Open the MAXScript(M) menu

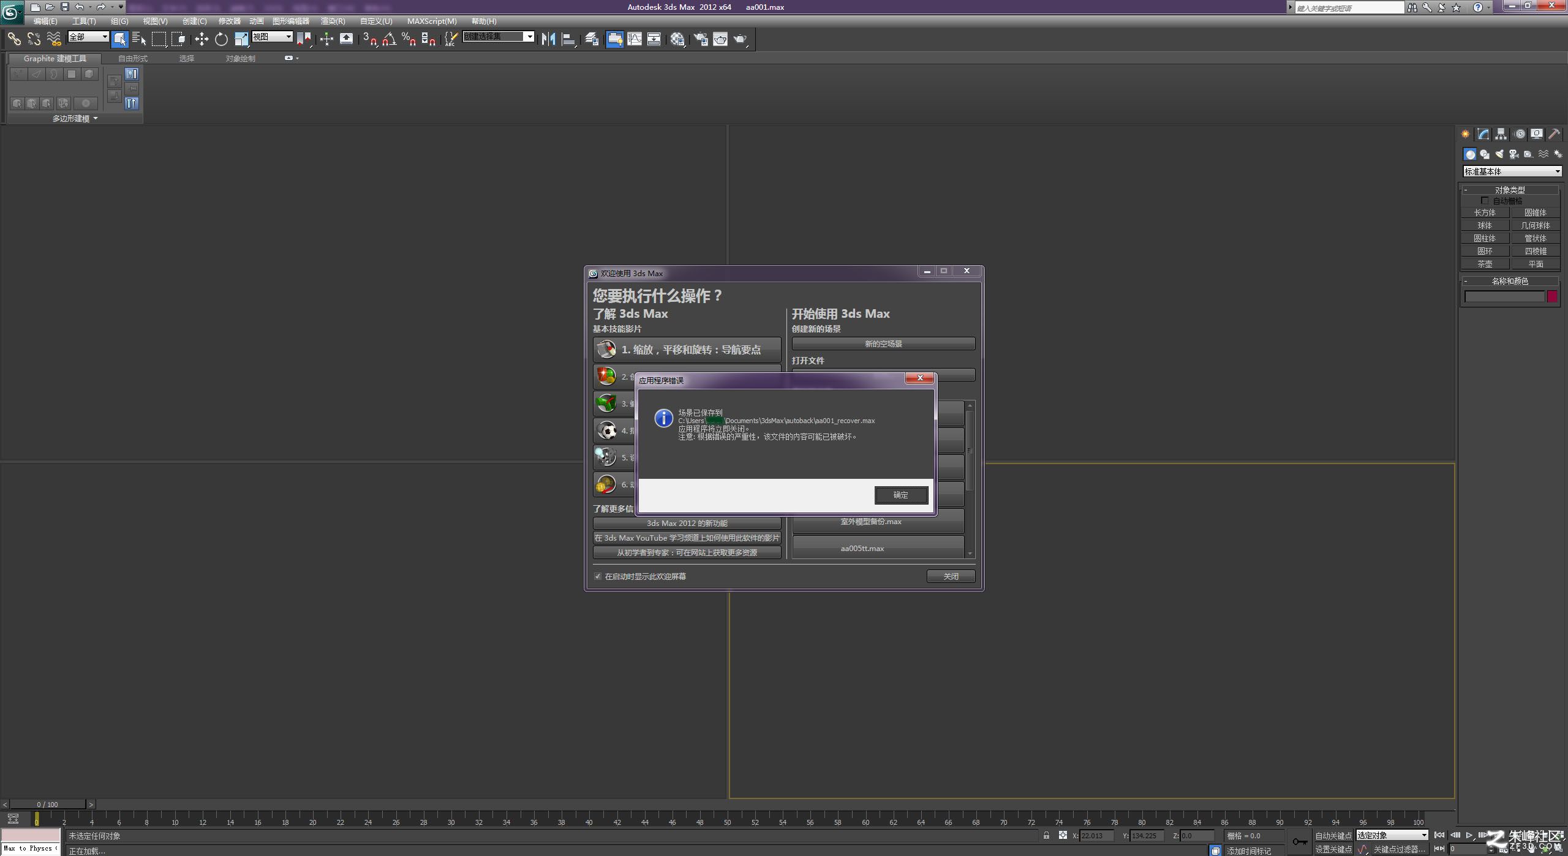(x=432, y=21)
